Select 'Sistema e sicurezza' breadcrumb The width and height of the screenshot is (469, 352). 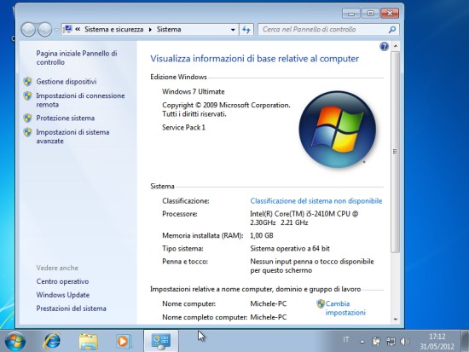(x=113, y=29)
